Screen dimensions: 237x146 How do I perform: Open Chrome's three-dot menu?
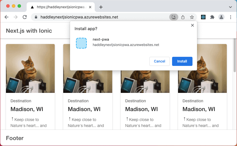pos(230,17)
